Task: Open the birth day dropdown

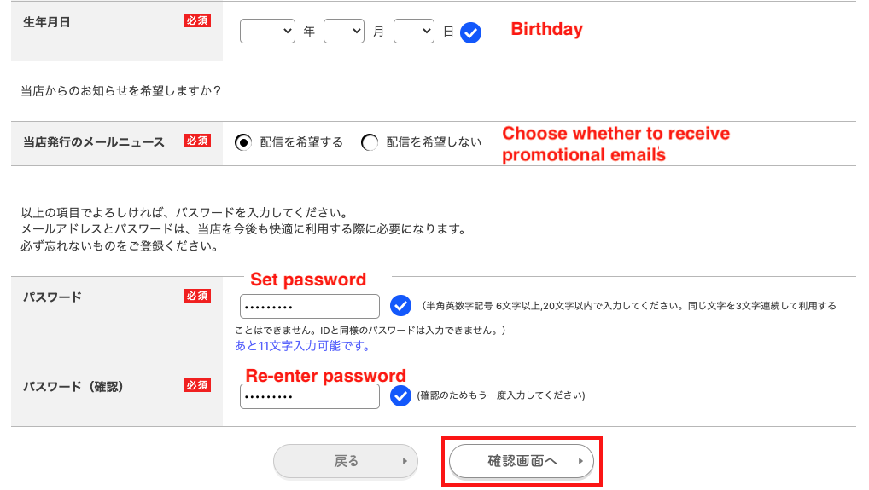Action: tap(414, 32)
